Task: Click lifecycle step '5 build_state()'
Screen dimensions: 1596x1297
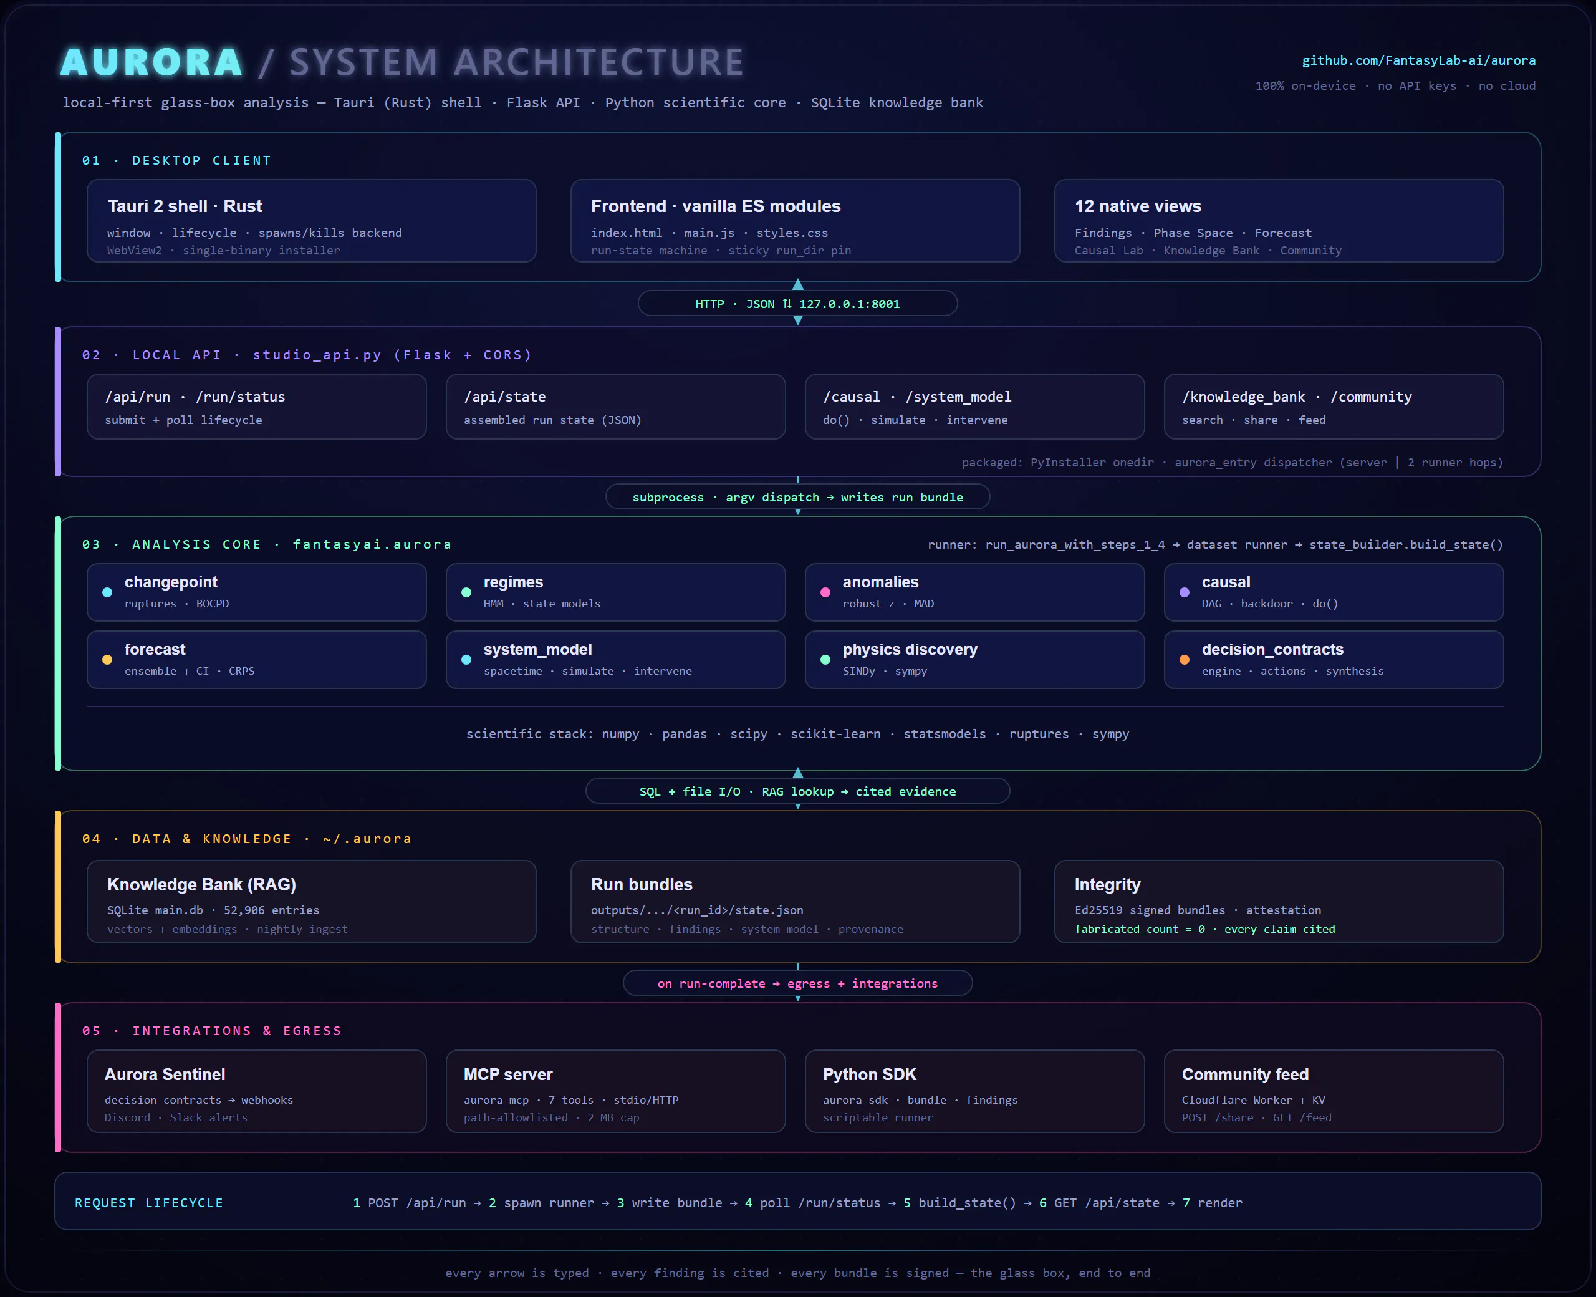Action: [x=959, y=1203]
